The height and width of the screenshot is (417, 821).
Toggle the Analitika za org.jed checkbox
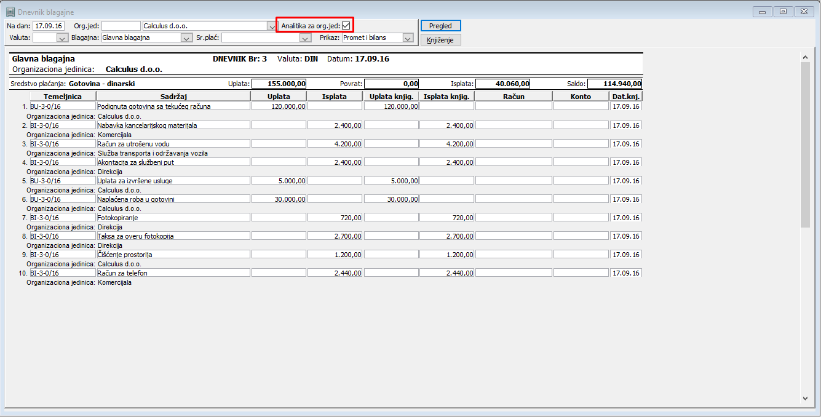coord(346,25)
